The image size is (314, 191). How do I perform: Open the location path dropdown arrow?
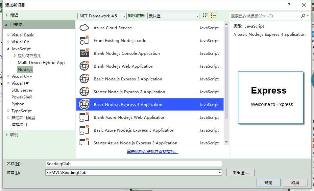click(x=220, y=173)
